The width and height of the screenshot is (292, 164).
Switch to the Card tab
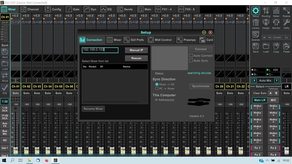point(206,40)
